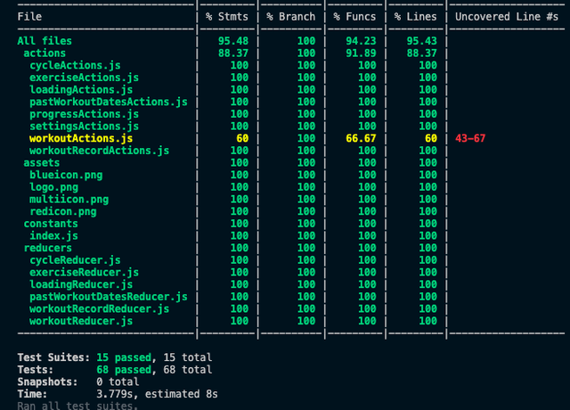Select the blueicon.png file name
The width and height of the screenshot is (570, 410).
pyautogui.click(x=66, y=175)
